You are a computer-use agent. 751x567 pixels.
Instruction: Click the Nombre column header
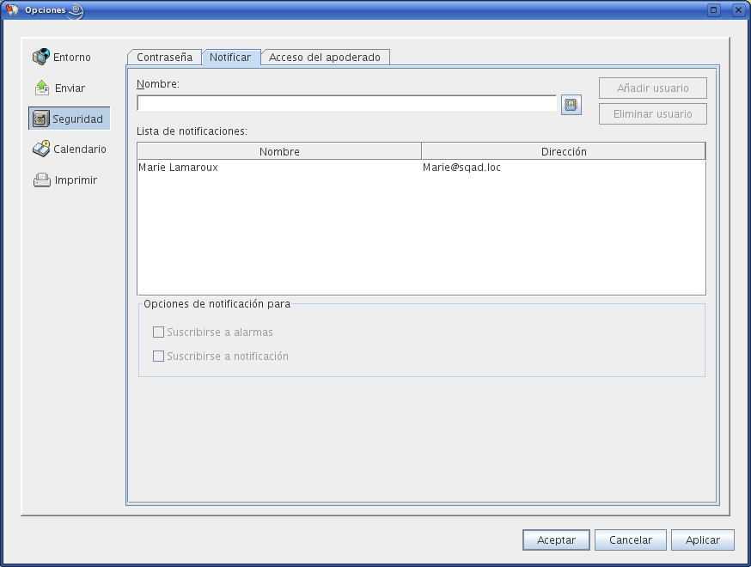pyautogui.click(x=279, y=151)
